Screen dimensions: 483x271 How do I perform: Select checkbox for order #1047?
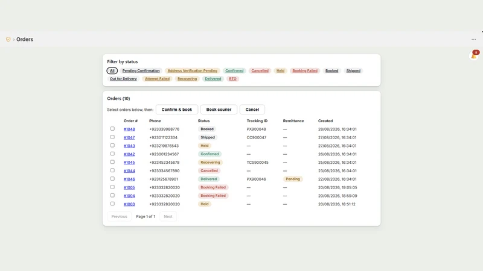coord(112,137)
